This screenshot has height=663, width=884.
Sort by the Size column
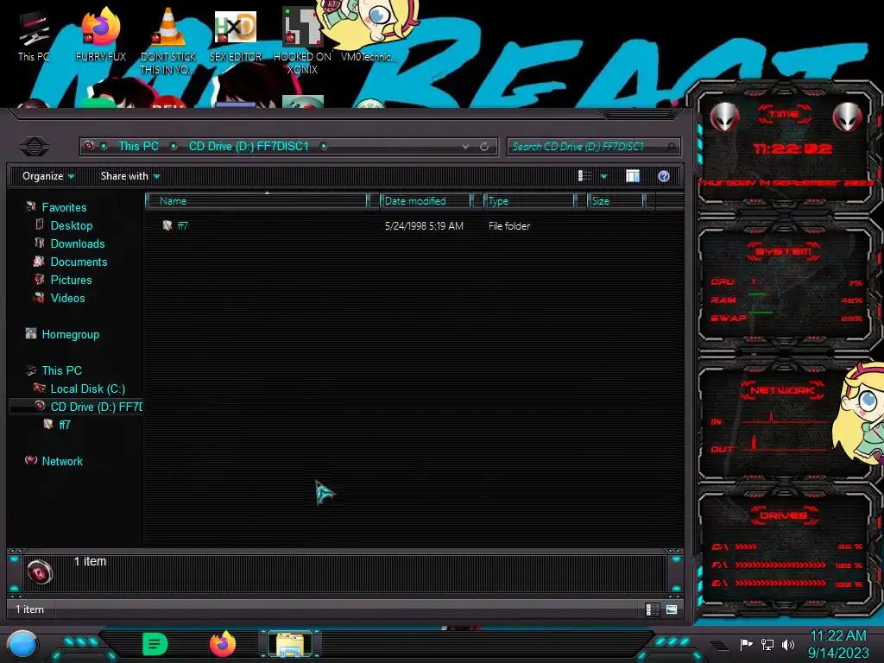pos(615,200)
